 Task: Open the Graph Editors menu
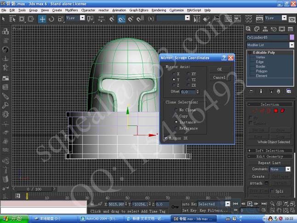click(139, 10)
